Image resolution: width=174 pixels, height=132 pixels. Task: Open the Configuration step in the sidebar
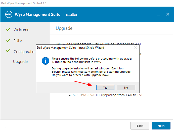click(x=25, y=52)
